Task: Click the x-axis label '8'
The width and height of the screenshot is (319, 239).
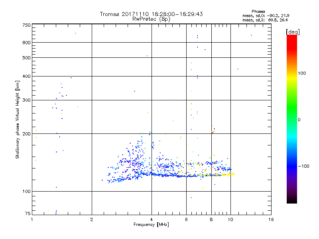Action: pyautogui.click(x=211, y=219)
